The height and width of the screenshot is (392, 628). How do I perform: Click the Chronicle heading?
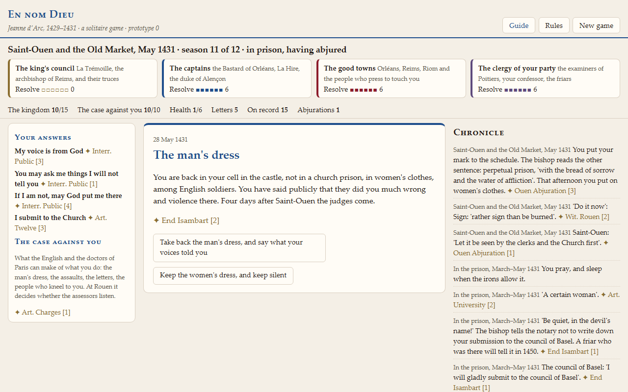pos(479,132)
